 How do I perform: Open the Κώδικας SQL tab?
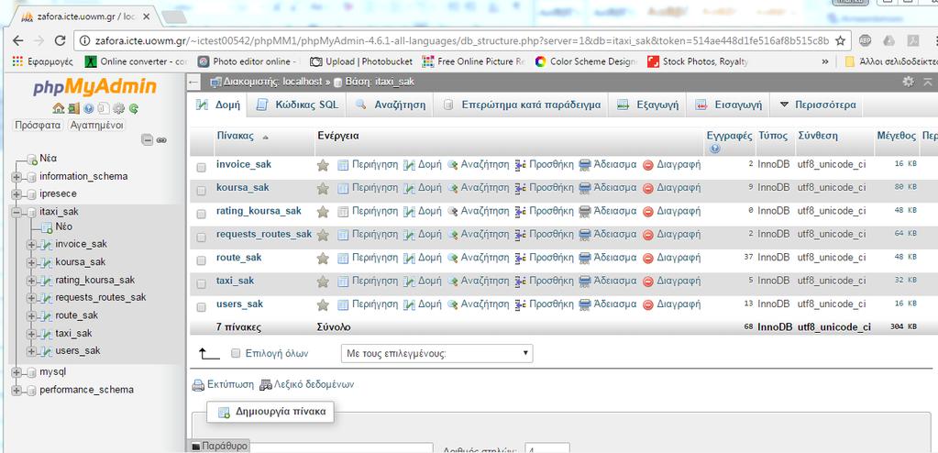pos(297,105)
